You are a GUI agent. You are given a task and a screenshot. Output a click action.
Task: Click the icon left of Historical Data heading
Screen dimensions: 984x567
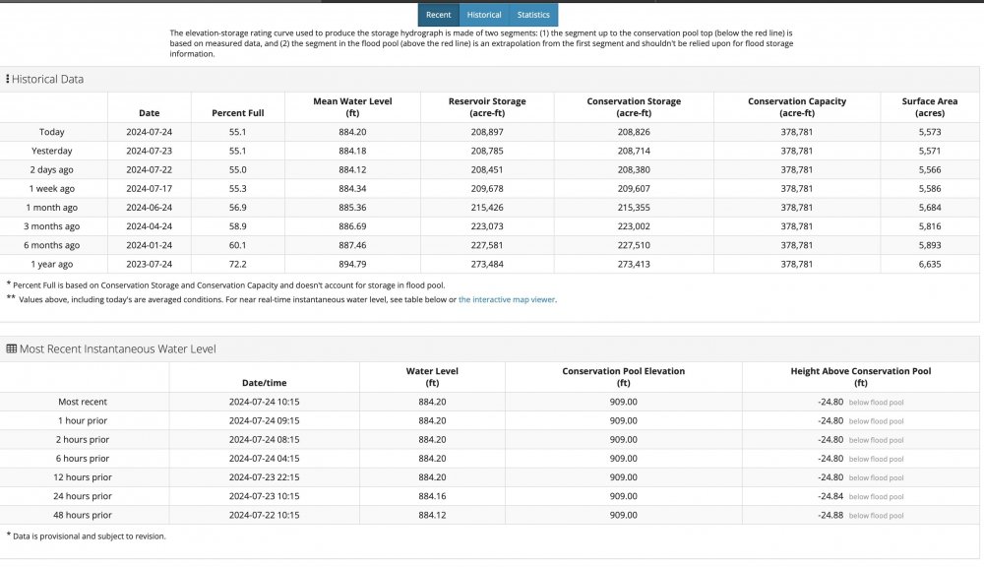point(8,79)
